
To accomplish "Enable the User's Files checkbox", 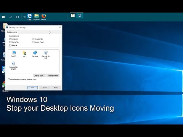I will (x=10, y=42).
